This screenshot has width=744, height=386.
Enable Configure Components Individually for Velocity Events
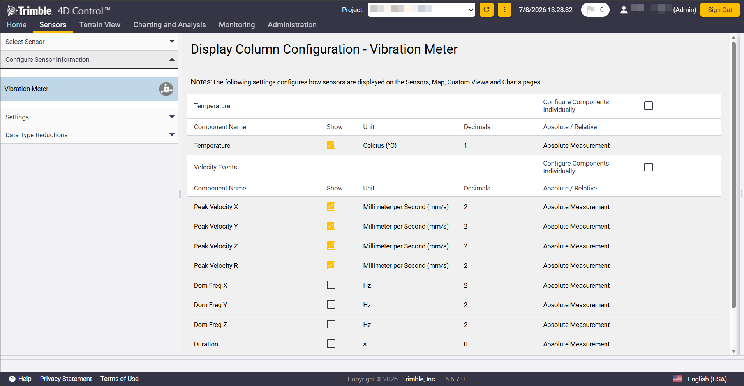coord(649,167)
